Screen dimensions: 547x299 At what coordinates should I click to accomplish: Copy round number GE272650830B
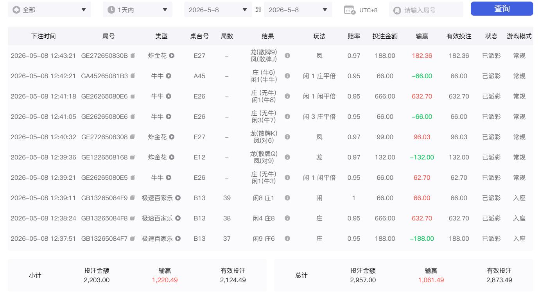pos(133,56)
